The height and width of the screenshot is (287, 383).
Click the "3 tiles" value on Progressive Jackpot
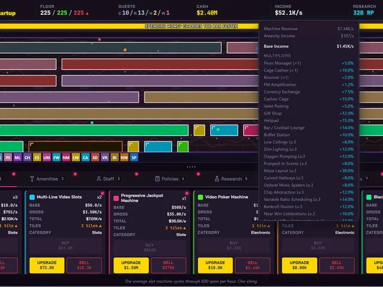coord(175,228)
